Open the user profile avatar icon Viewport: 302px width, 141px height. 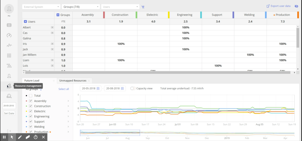point(9,9)
